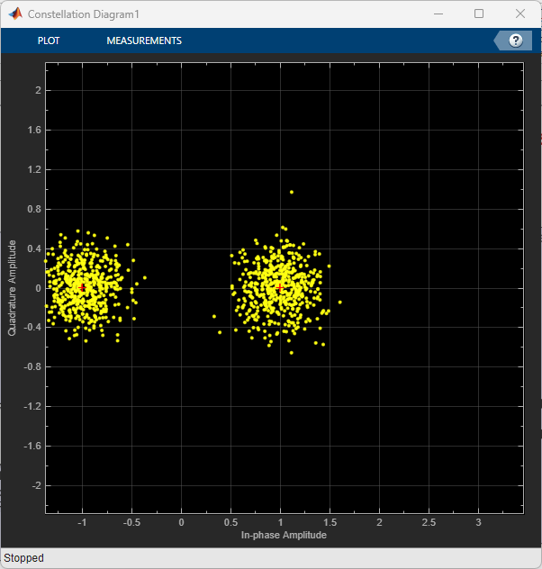This screenshot has height=569, width=542.
Task: Select the red reference marker at In-phase -1
Action: coord(82,288)
